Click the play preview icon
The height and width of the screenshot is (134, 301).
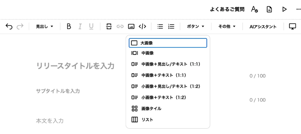click(284, 9)
